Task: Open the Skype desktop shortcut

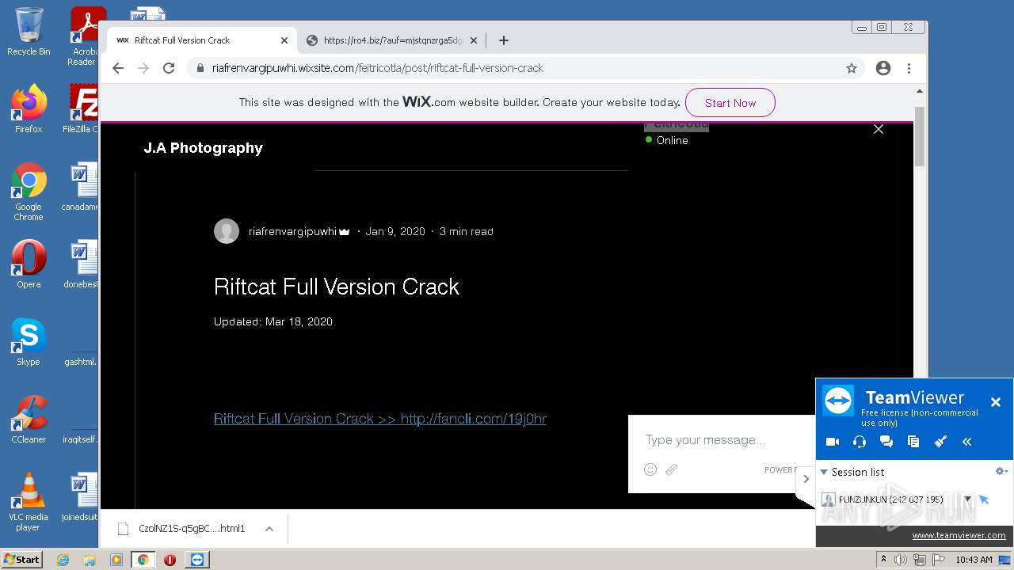Action: pyautogui.click(x=29, y=342)
